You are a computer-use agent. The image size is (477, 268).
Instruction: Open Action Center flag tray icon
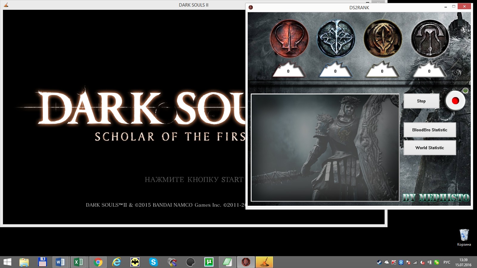[x=408, y=262]
